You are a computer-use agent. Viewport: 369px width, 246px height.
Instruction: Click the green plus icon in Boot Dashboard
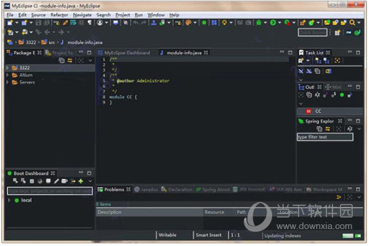(81, 181)
